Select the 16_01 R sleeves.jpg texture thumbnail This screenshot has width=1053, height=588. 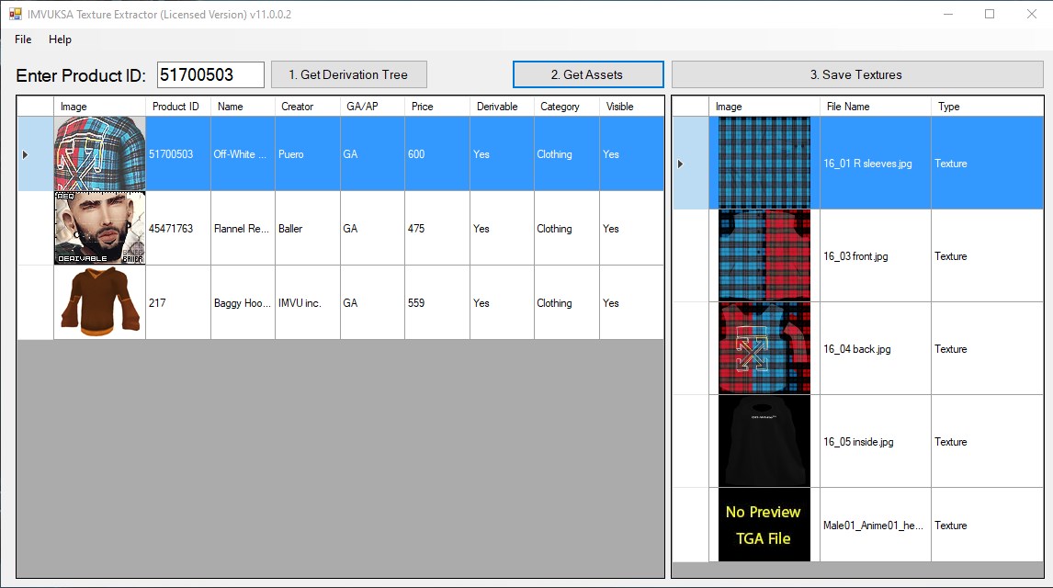pos(763,163)
